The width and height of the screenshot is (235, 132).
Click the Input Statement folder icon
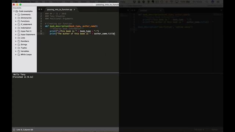pyautogui.click(x=19, y=34)
